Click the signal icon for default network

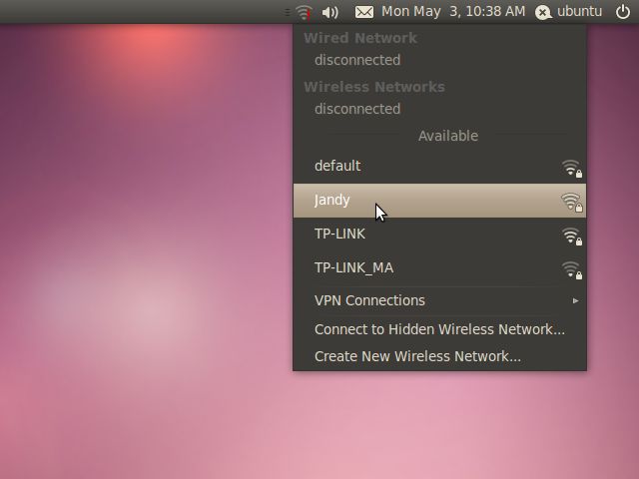pos(572,169)
